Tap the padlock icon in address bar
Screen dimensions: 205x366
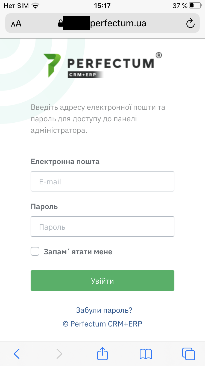[x=60, y=23]
